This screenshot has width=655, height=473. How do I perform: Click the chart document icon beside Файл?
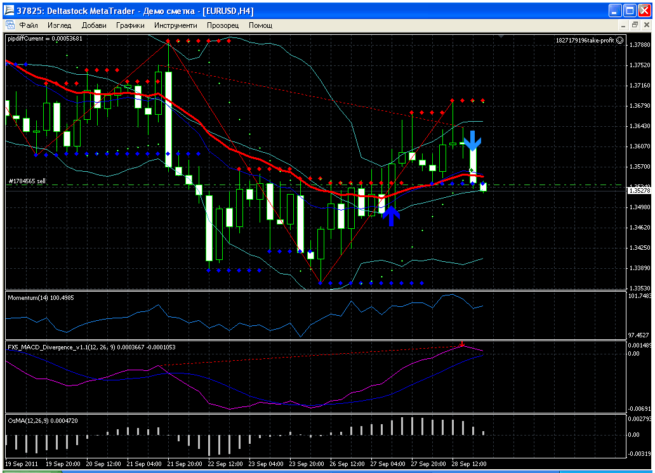point(10,25)
